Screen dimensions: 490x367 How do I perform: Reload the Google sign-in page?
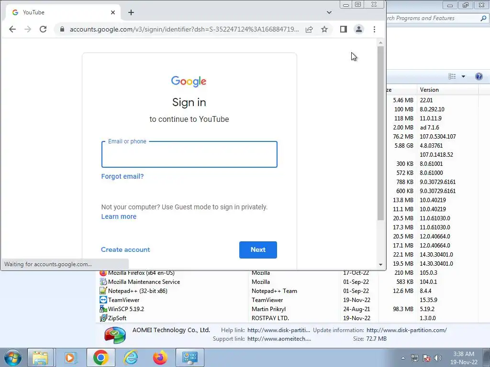[x=43, y=29]
